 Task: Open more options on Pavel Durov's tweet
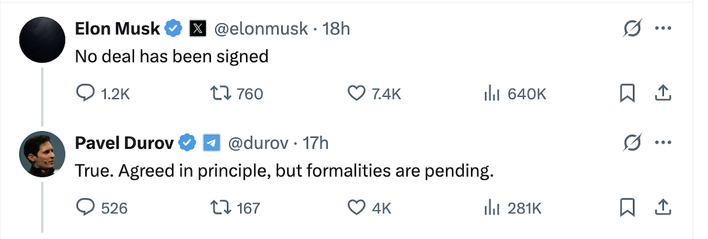(x=664, y=143)
